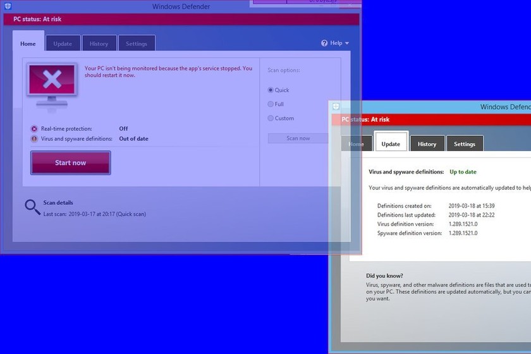Open Home tab in right Defender window

point(357,143)
